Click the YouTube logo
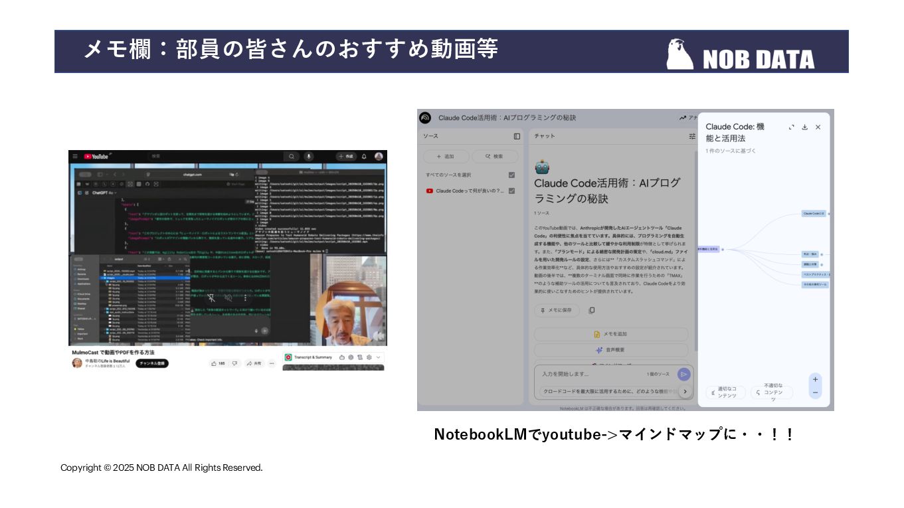This screenshot has height=508, width=904. click(x=96, y=157)
